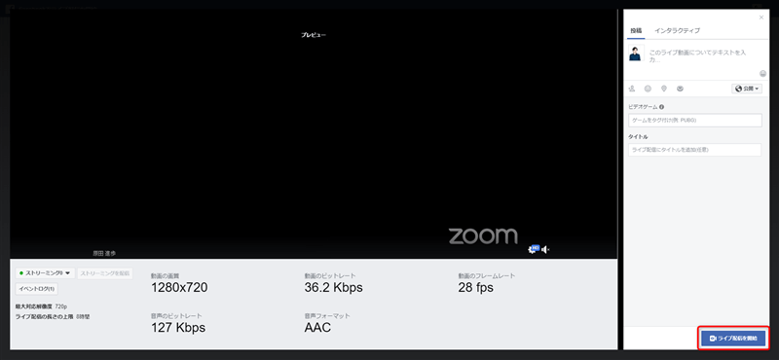
Task: Select the 投稿 tab
Action: click(x=636, y=31)
